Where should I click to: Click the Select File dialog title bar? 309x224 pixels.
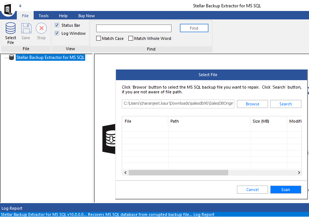[211, 75]
